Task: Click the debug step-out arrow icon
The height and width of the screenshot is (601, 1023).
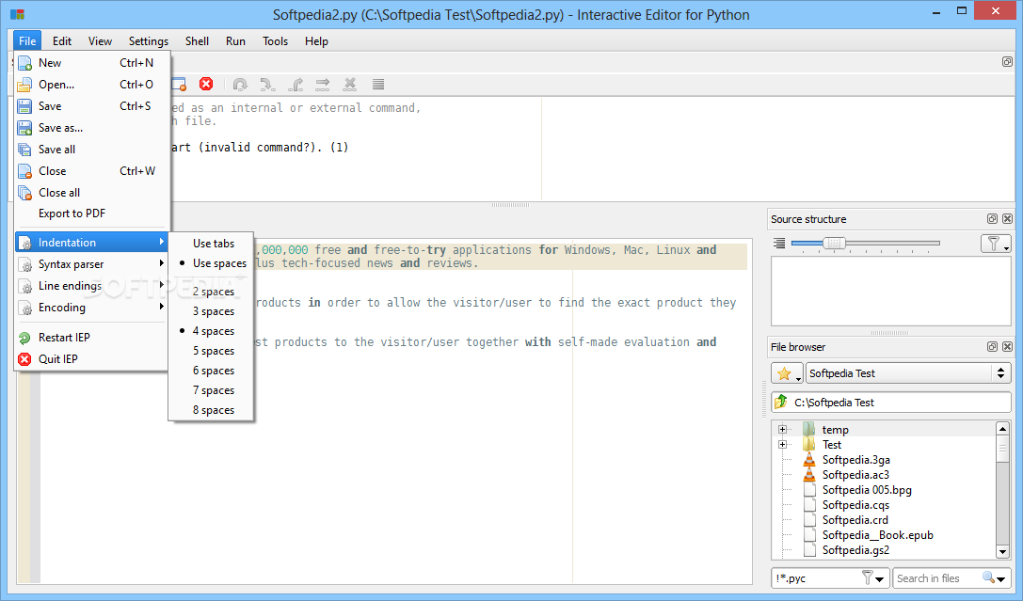Action: pos(296,84)
